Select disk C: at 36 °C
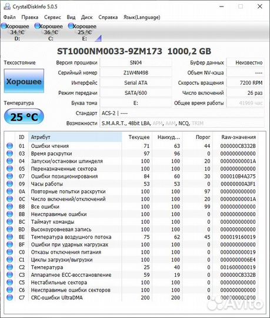270x318 pixels. tap(49, 32)
